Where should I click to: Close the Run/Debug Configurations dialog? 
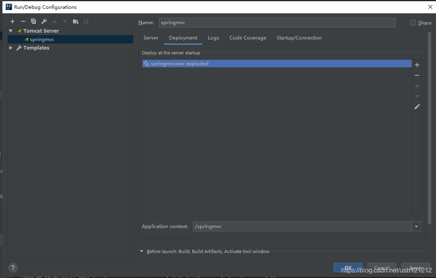point(430,7)
